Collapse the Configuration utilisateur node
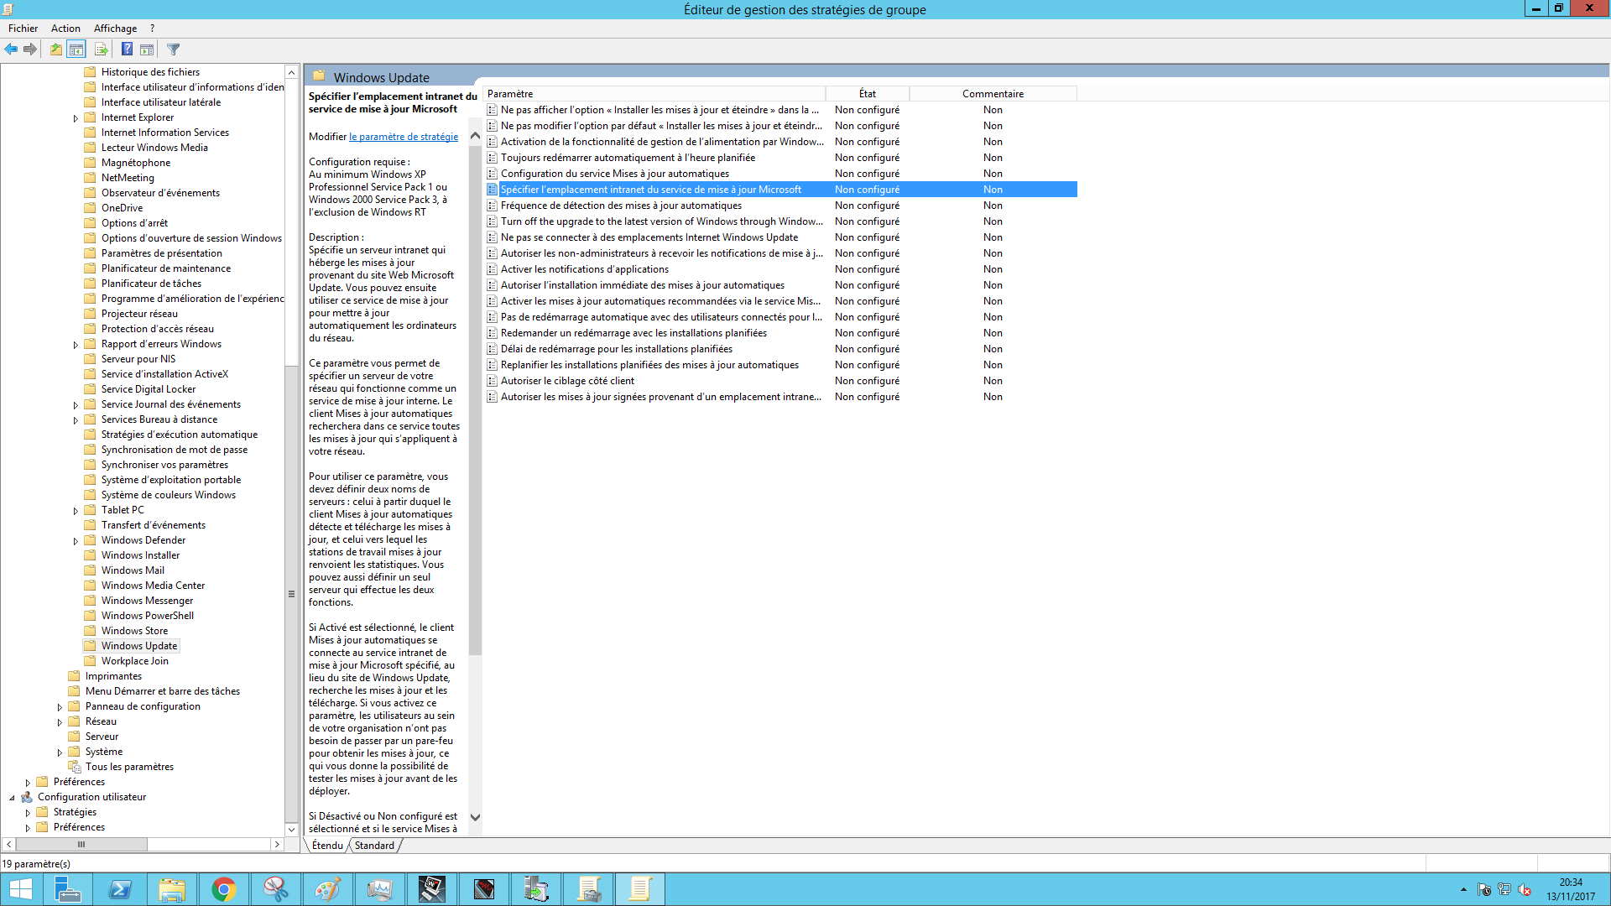Screen dimensions: 1611x906 12,798
